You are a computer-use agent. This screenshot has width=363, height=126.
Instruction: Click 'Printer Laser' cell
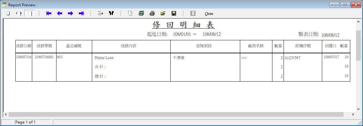coord(104,58)
